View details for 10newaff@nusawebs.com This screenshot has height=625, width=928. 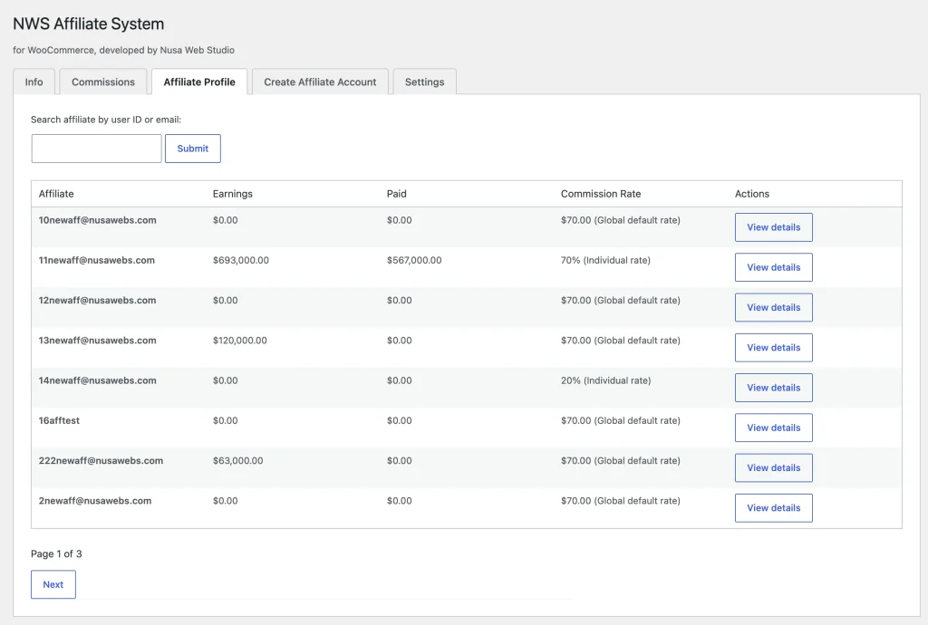coord(773,227)
